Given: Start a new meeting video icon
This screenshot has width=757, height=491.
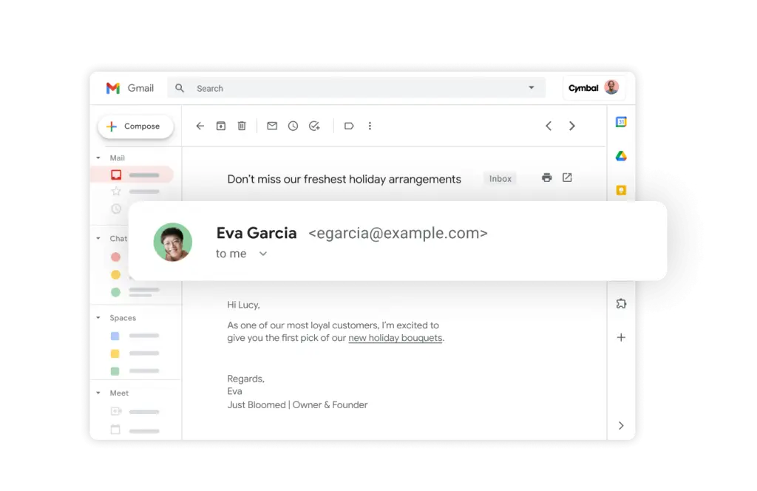Looking at the screenshot, I should [116, 411].
